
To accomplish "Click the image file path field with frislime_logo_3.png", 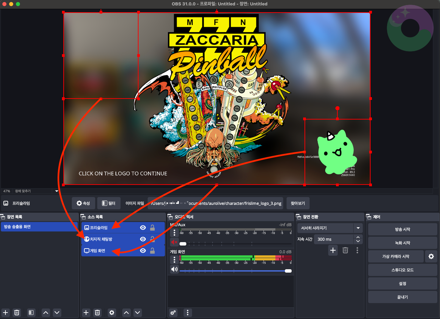I will 215,203.
